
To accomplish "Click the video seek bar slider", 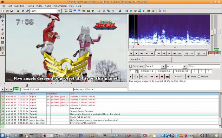I will point(27,84).
